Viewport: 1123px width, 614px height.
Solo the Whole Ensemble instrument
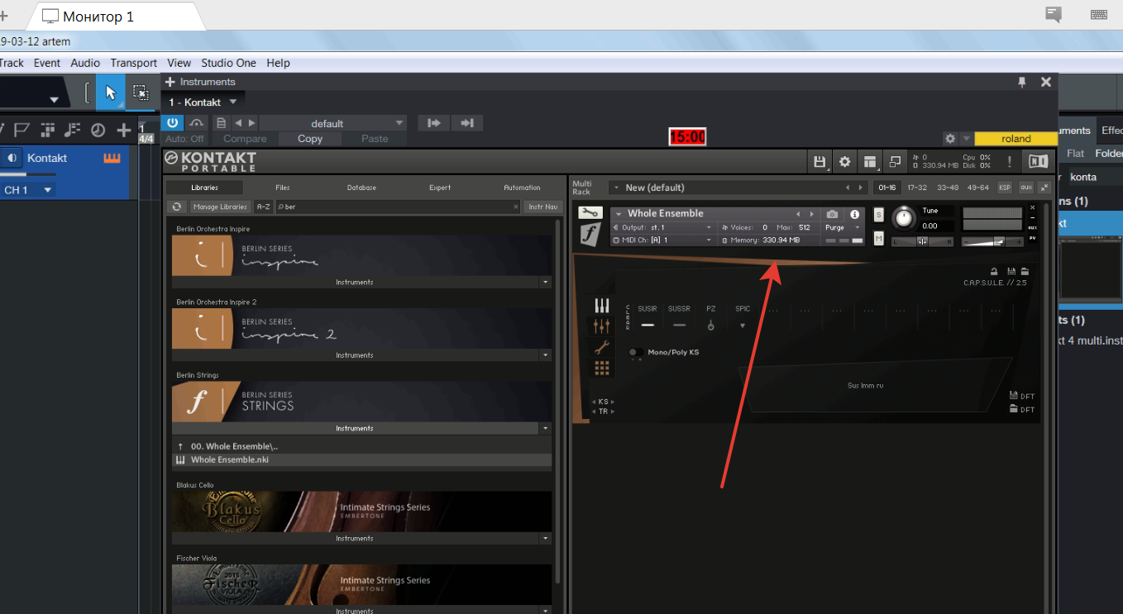(878, 215)
